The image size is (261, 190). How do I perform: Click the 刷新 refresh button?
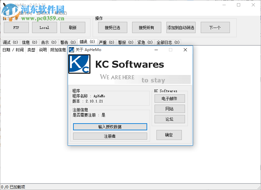[73, 28]
